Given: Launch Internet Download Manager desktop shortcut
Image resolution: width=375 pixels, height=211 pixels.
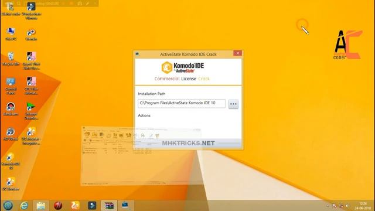Looking at the screenshot, I should pyautogui.click(x=31, y=111).
